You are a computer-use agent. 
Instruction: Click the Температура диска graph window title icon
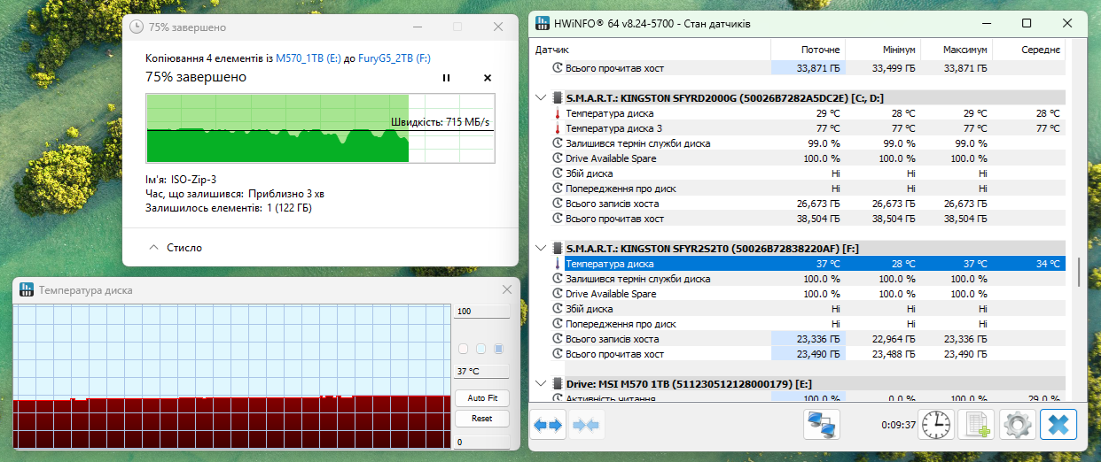(26, 289)
